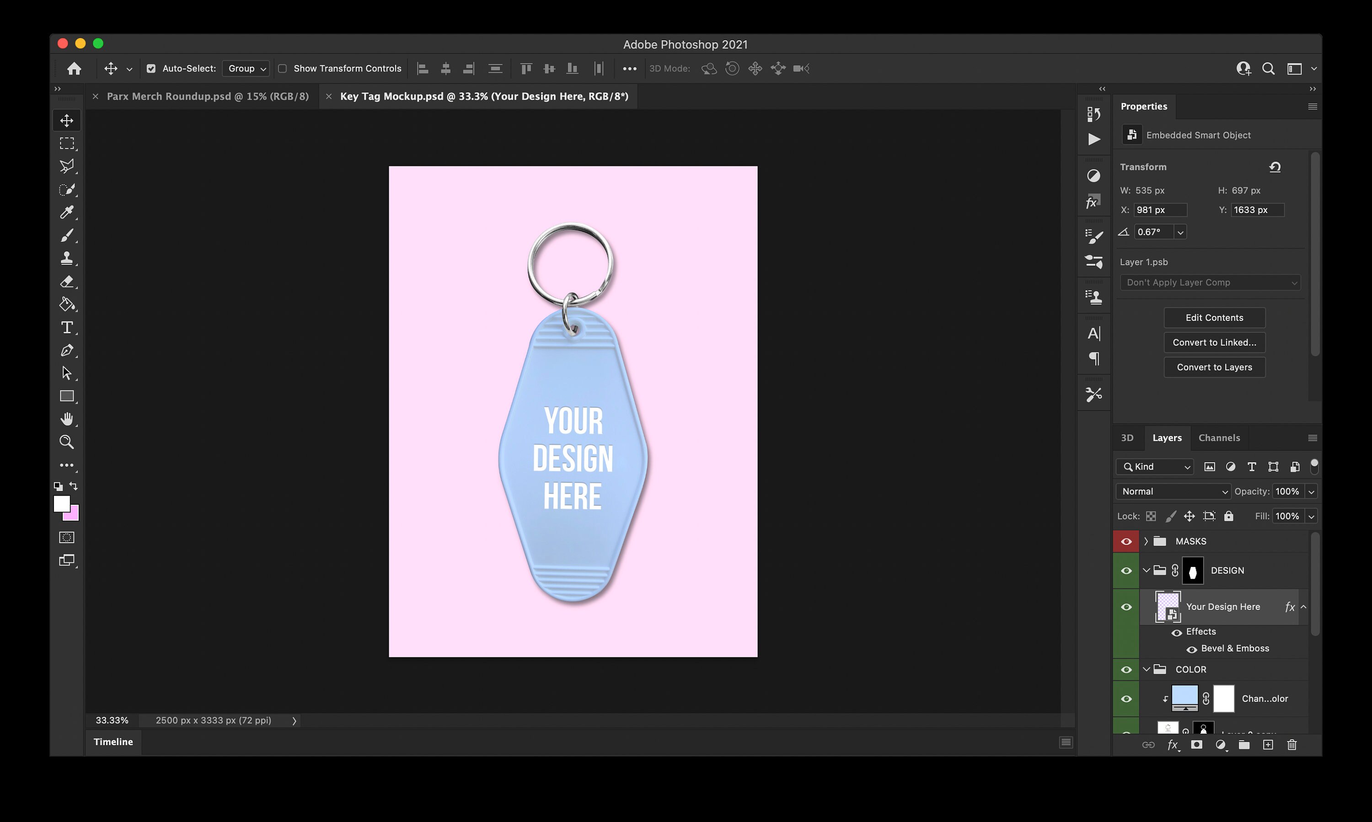
Task: Select the Brush tool
Action: point(66,236)
